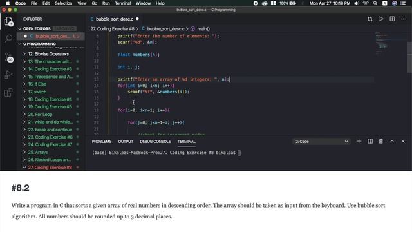Viewport: 412px width, 232px height.
Task: Click the battery status indicator
Action: (x=288, y=3)
